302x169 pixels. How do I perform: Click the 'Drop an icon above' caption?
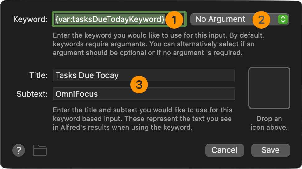[x=269, y=123]
